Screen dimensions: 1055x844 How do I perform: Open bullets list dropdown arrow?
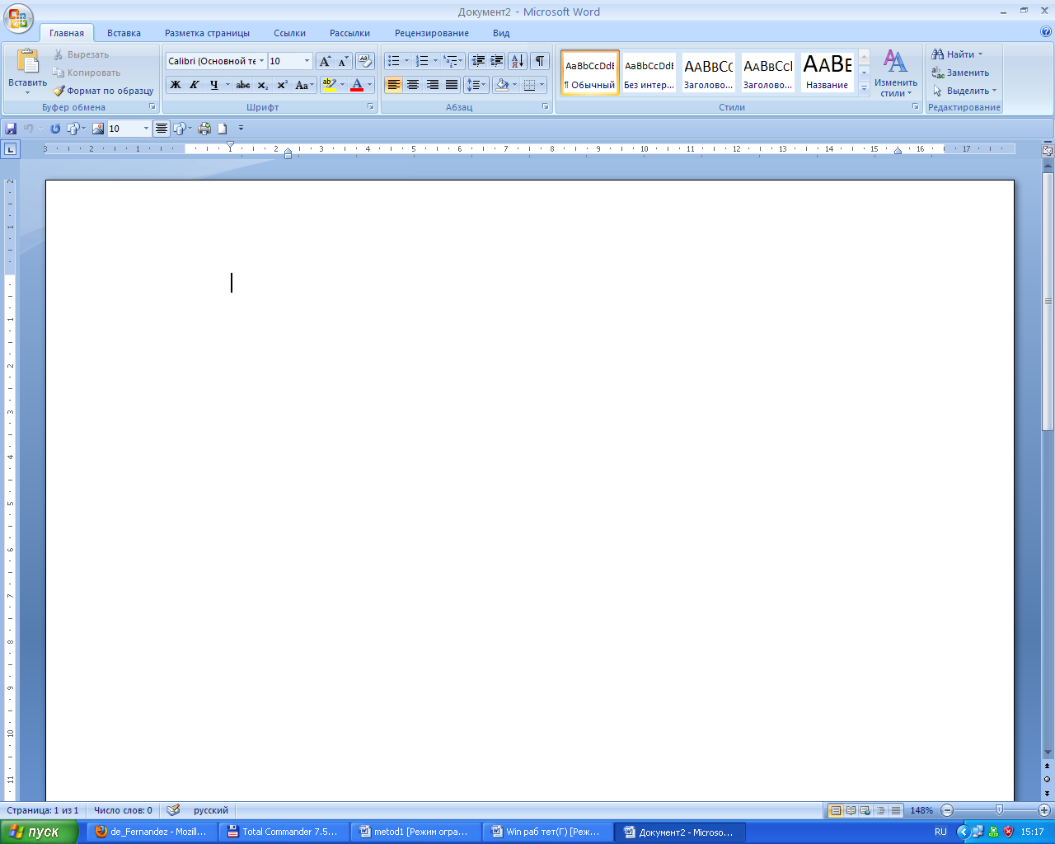coord(406,61)
